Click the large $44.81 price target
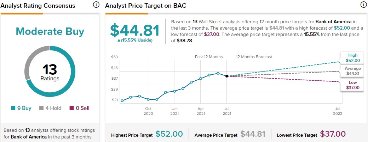Image resolution: width=368 pixels, height=142 pixels. (x=135, y=30)
